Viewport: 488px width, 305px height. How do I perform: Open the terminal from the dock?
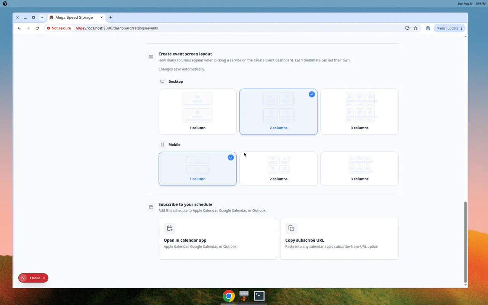(x=259, y=296)
